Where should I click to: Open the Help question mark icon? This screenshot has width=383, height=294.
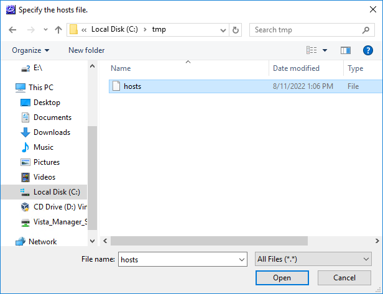click(x=367, y=50)
